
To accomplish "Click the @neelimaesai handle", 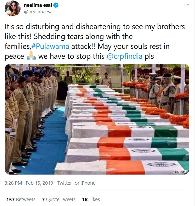I will [39, 12].
